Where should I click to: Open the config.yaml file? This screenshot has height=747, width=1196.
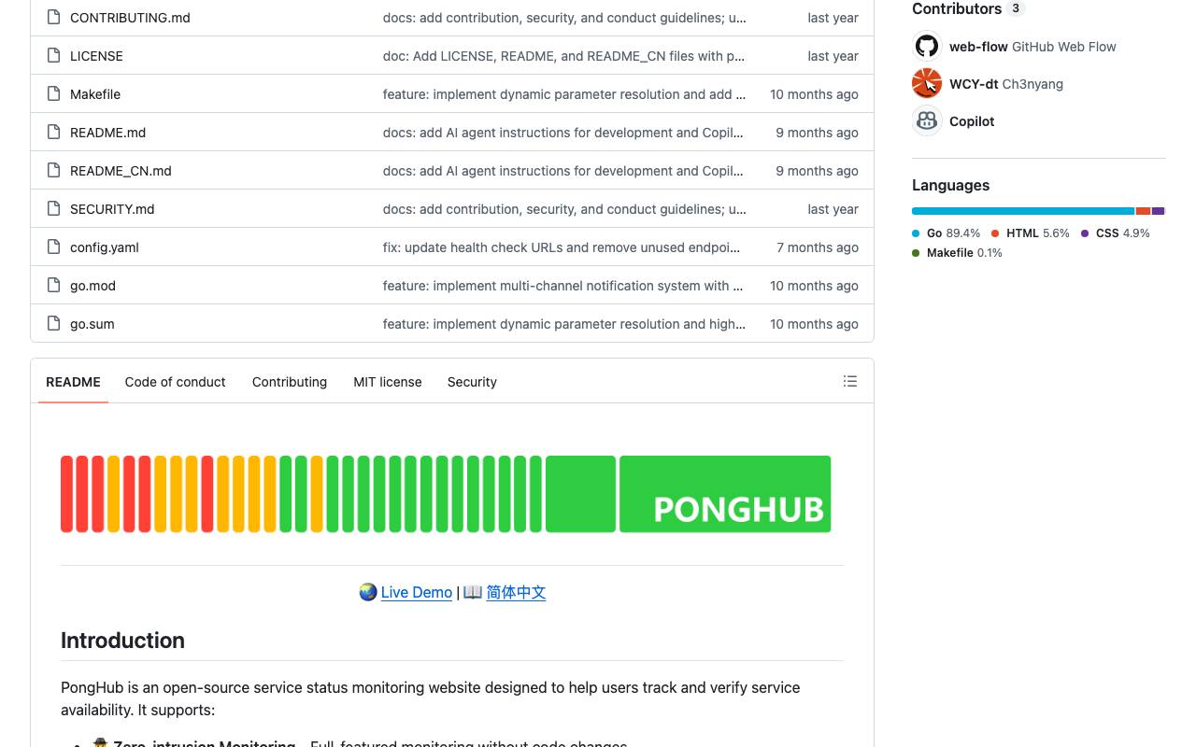click(105, 247)
